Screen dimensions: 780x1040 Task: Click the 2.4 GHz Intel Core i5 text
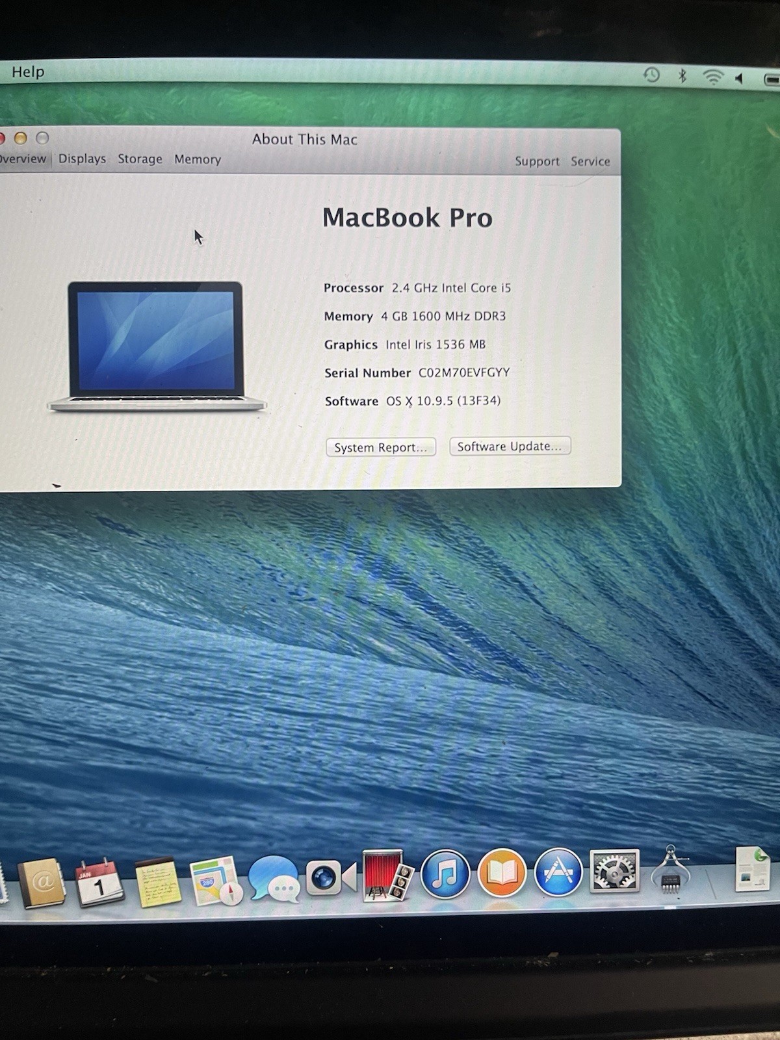click(x=451, y=288)
